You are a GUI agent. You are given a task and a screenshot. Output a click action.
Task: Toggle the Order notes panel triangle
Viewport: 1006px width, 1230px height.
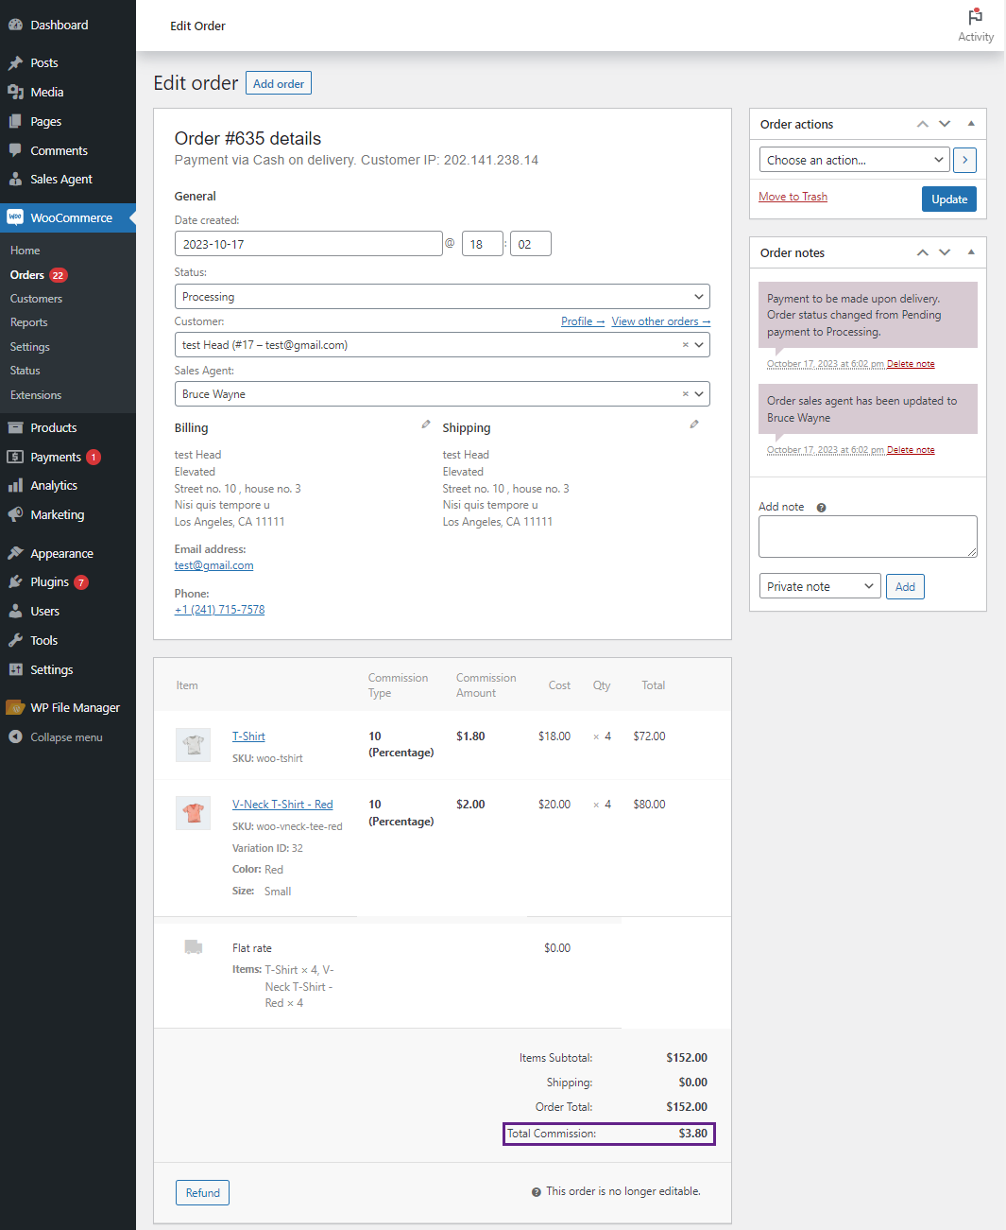click(x=971, y=252)
